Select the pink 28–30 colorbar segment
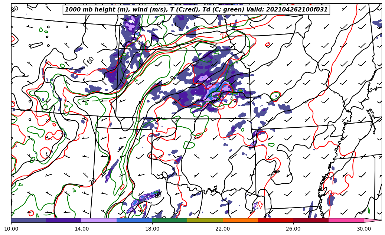Image resolution: width=385 pixels, height=235 pixels. 346,220
